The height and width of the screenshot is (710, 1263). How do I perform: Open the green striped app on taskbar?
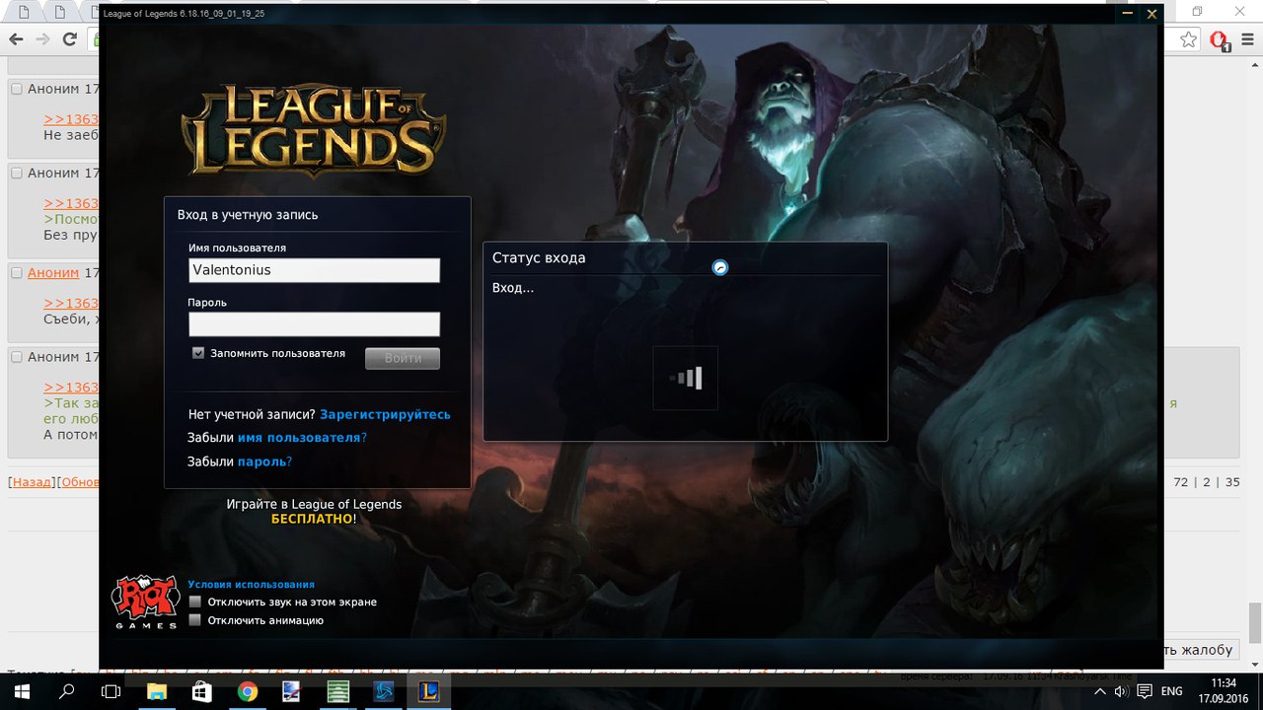click(338, 691)
